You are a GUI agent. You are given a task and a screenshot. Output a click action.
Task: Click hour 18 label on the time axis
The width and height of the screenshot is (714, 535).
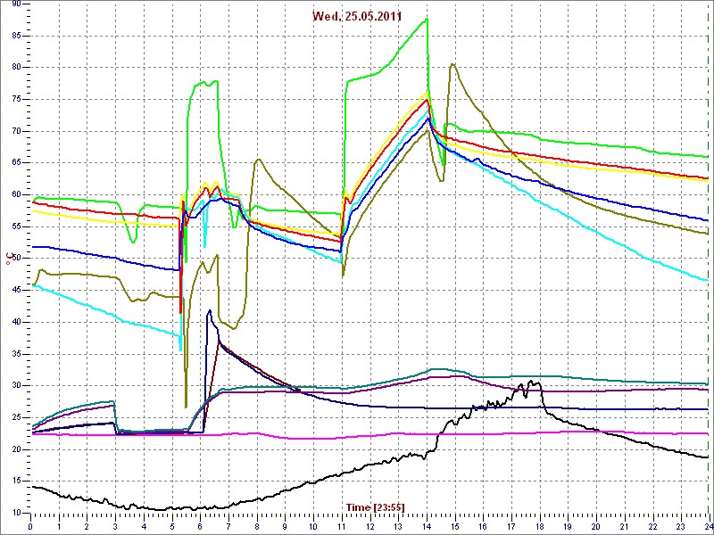[x=539, y=526]
